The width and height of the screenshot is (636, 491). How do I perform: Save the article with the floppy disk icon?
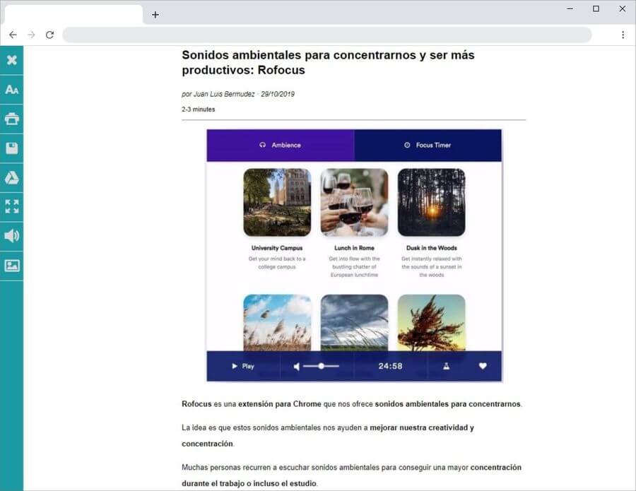pos(12,148)
